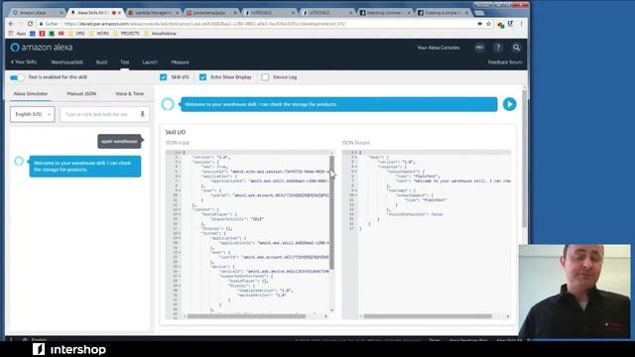Open the PROJECTS bookmarks folder

[x=126, y=34]
